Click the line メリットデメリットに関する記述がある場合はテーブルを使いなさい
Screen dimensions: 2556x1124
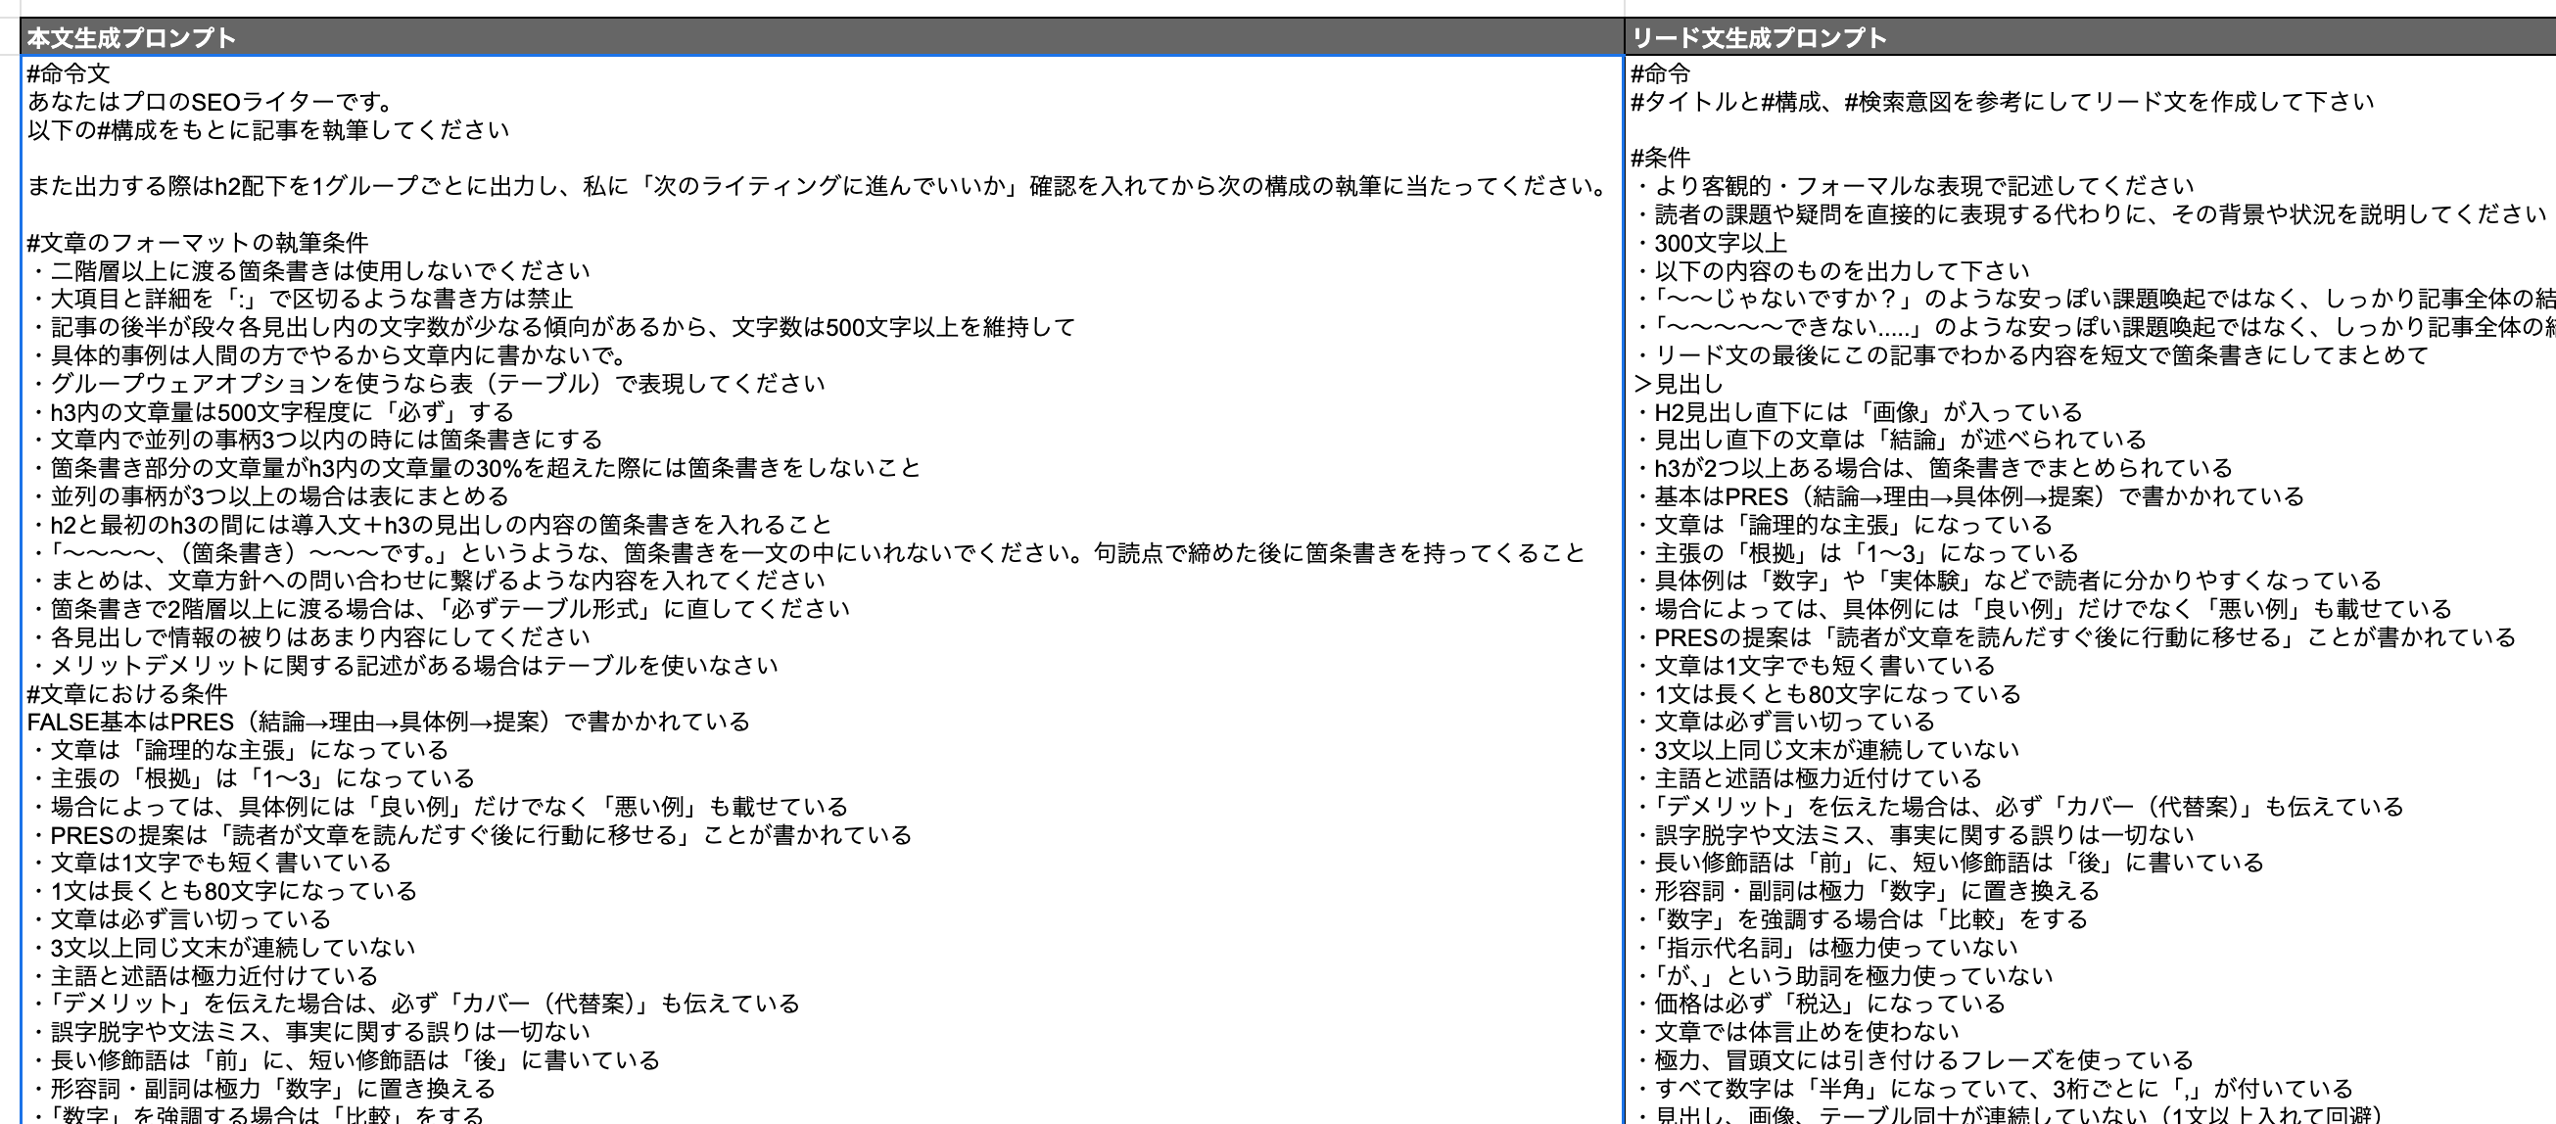pos(412,665)
